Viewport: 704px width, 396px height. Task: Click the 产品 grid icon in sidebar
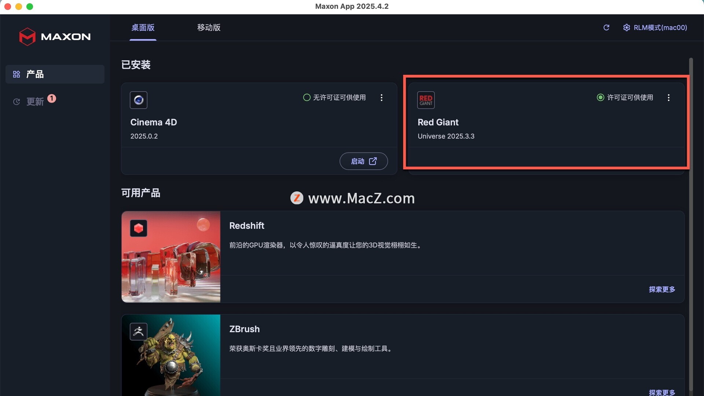[16, 74]
